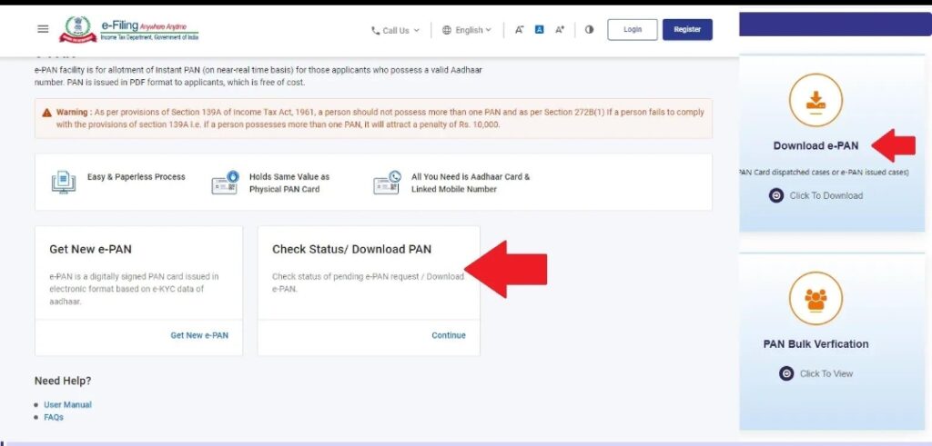Reset font size with default A icon
The image size is (932, 446).
[x=539, y=30]
